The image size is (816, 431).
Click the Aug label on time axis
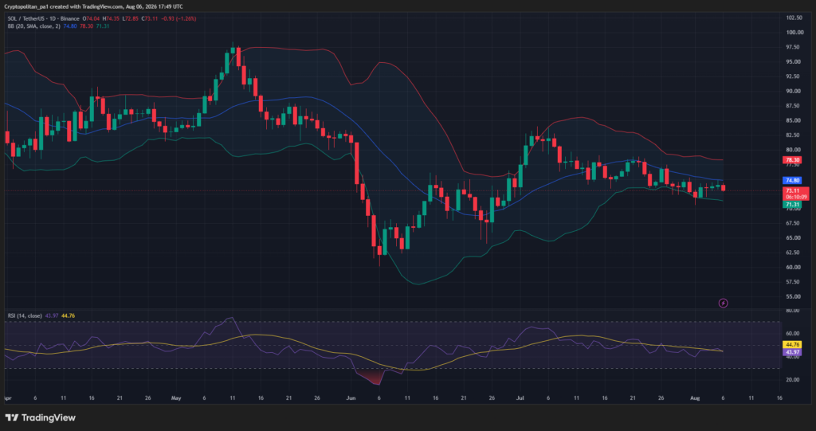[695, 398]
